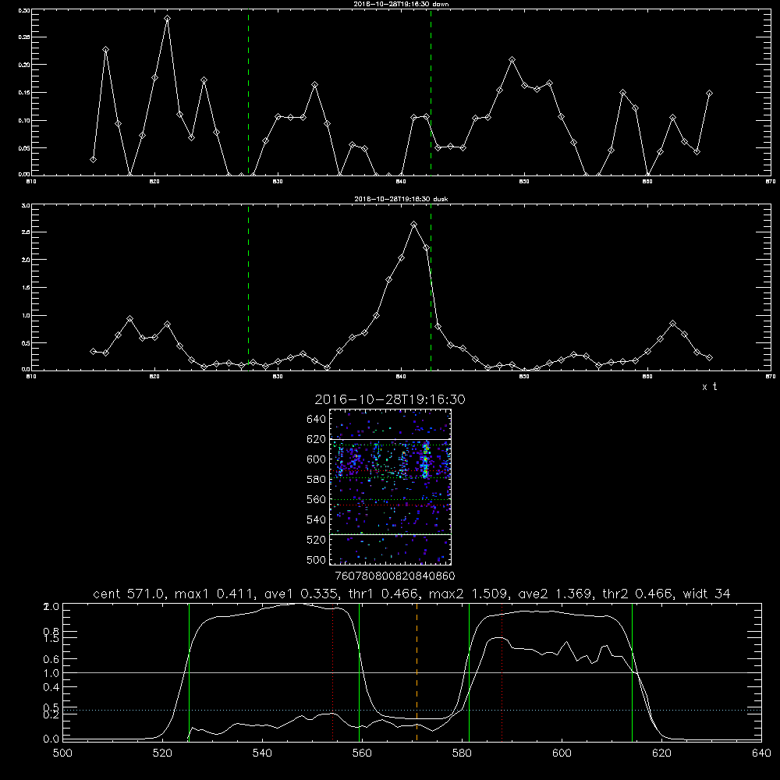Click the spectrogram x-axis label string 760780800820840860
780x780 pixels.
point(395,576)
